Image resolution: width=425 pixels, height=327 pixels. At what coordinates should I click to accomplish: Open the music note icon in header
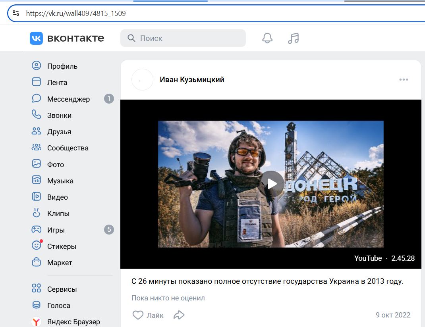pos(293,38)
